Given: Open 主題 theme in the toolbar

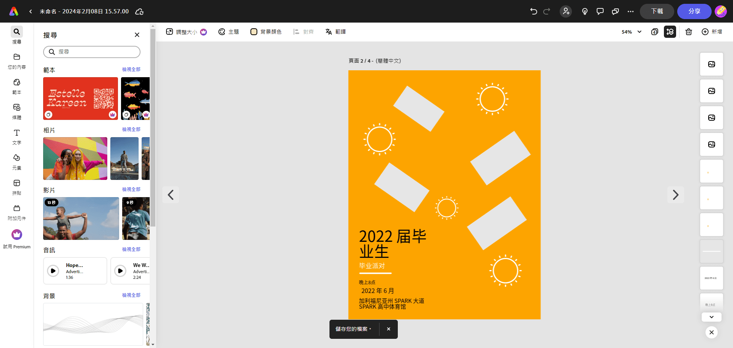Looking at the screenshot, I should 229,32.
